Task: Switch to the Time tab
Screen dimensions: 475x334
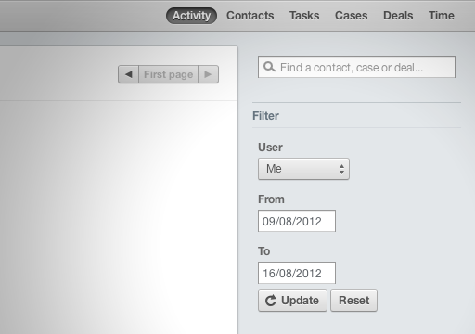Action: pyautogui.click(x=442, y=16)
